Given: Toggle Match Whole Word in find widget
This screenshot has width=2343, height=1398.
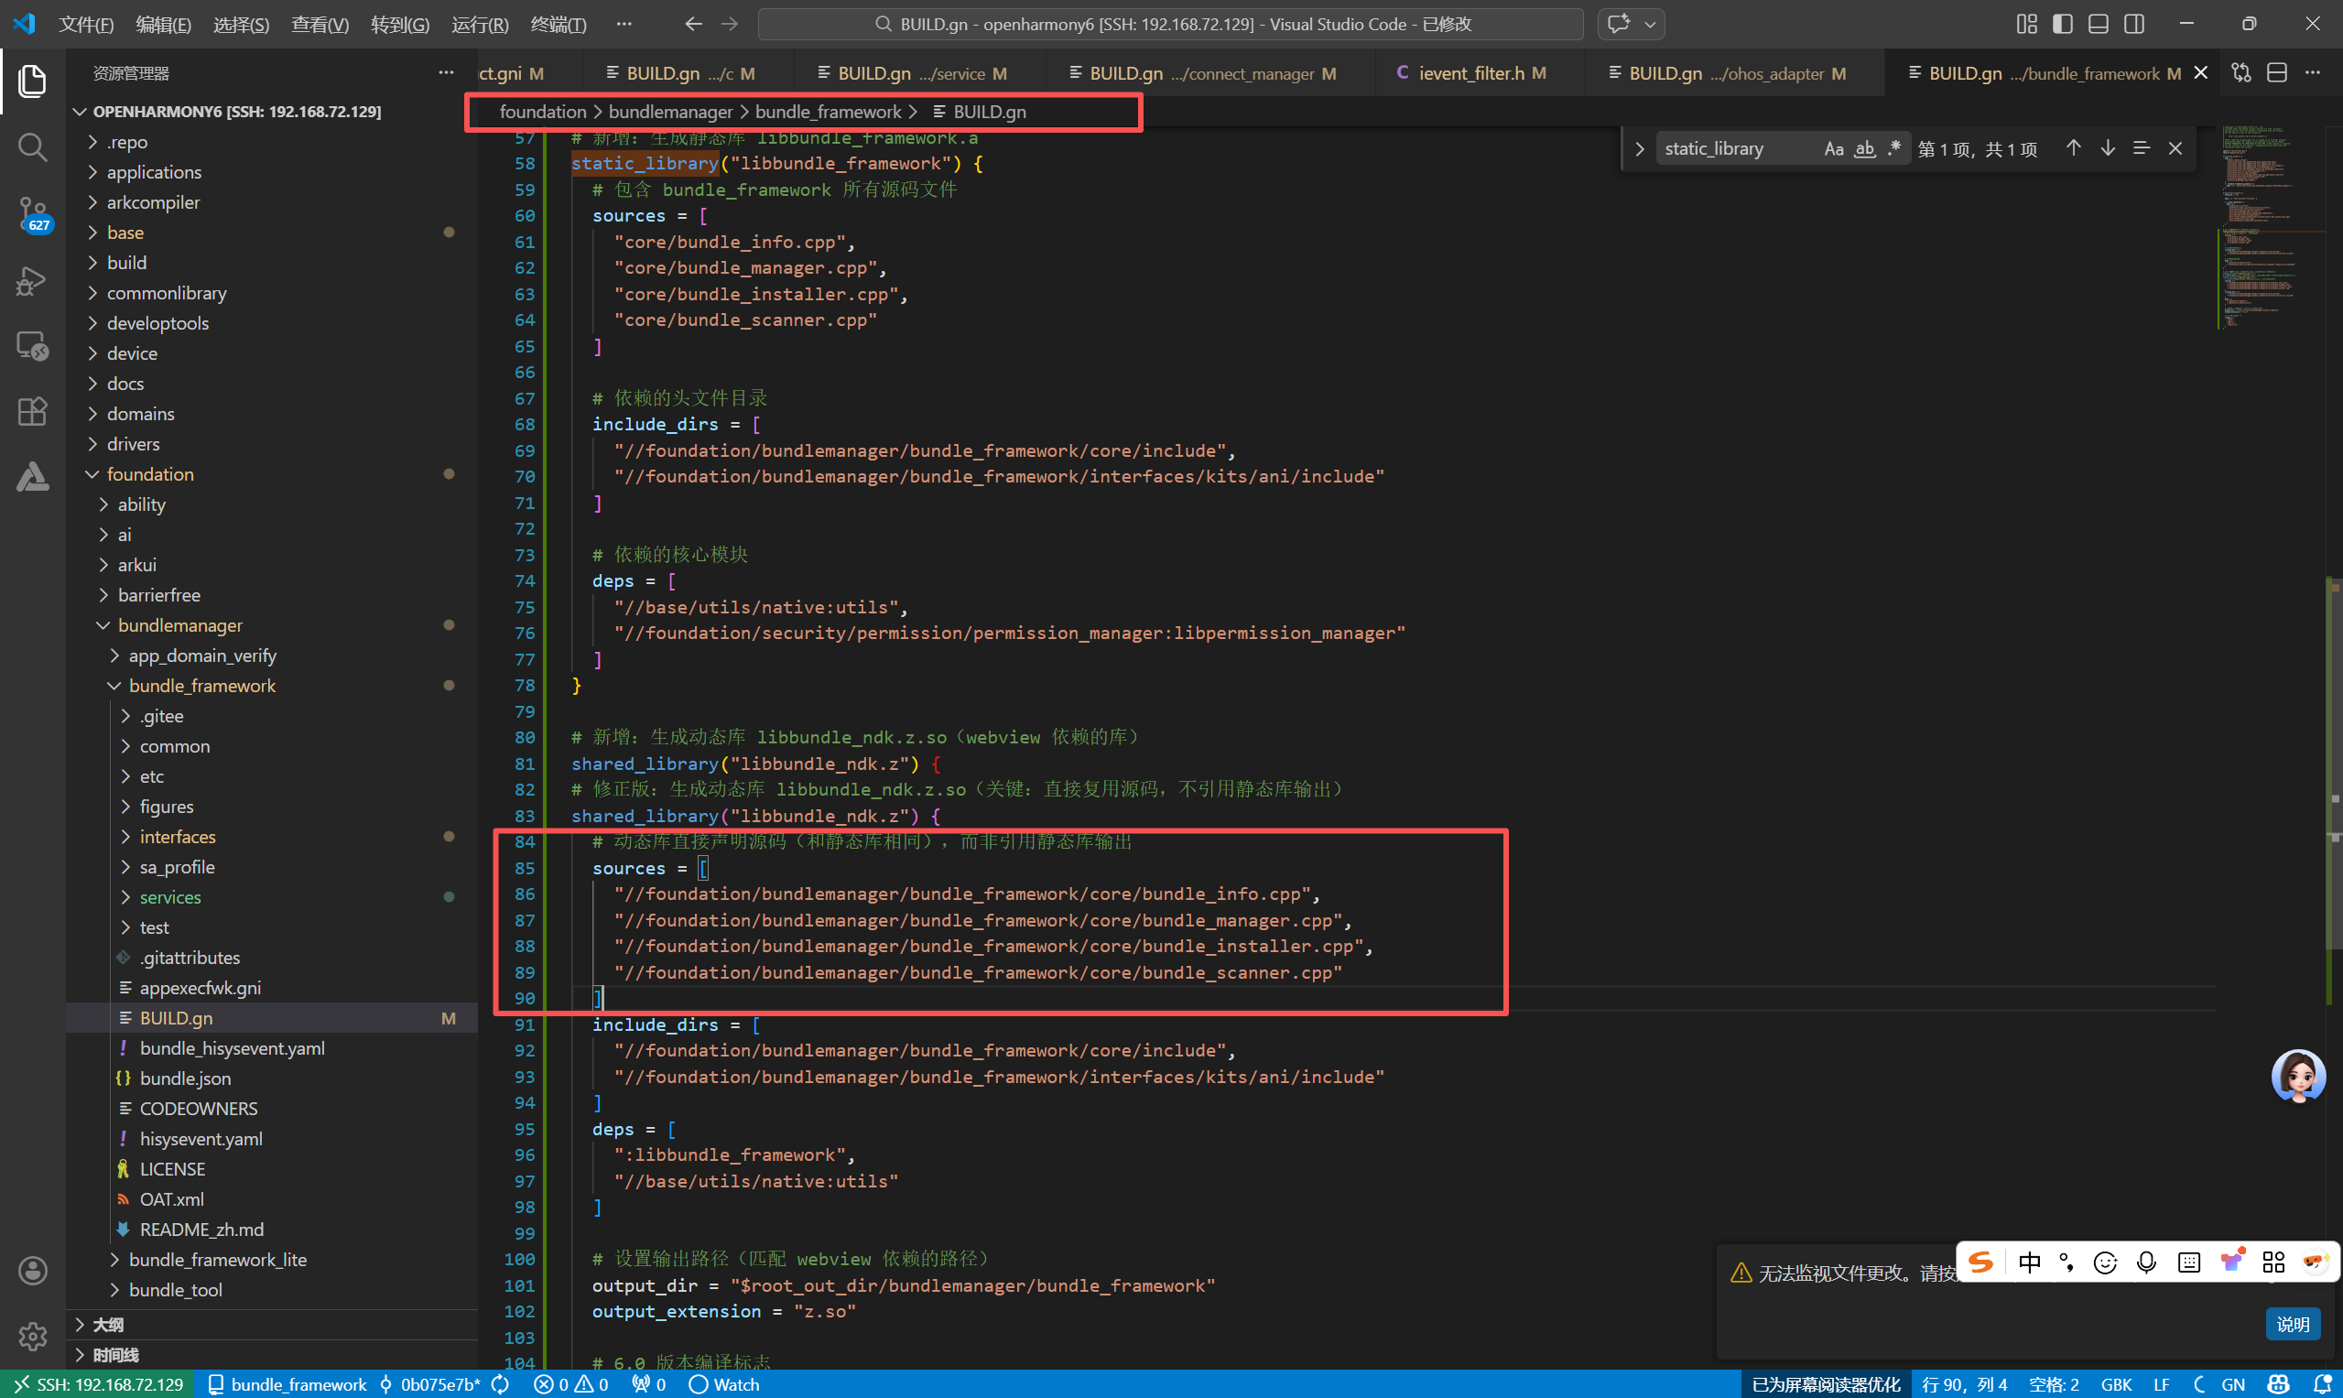Looking at the screenshot, I should click(1864, 149).
